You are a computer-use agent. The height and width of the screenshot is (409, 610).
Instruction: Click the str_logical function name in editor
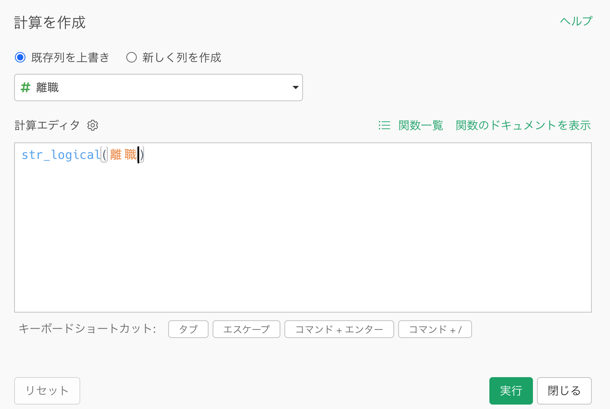click(61, 155)
